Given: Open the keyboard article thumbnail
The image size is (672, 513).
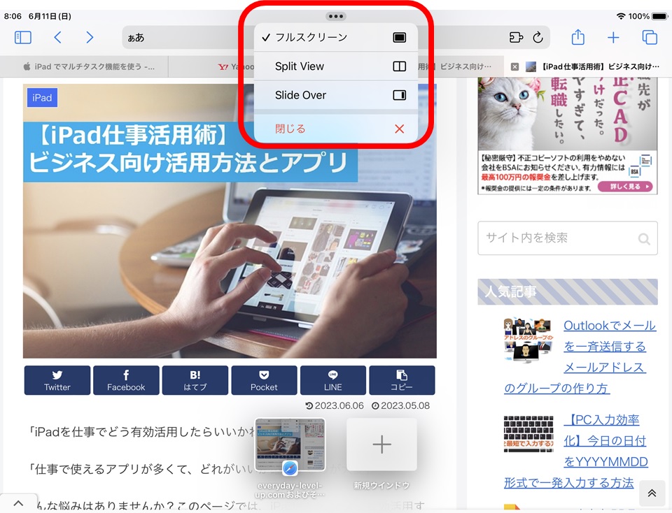Looking at the screenshot, I should (528, 434).
